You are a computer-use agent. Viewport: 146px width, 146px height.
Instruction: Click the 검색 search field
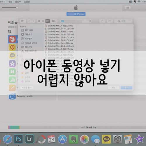123,21
